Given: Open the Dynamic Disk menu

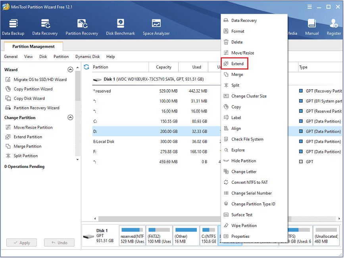Looking at the screenshot, I should coord(88,57).
